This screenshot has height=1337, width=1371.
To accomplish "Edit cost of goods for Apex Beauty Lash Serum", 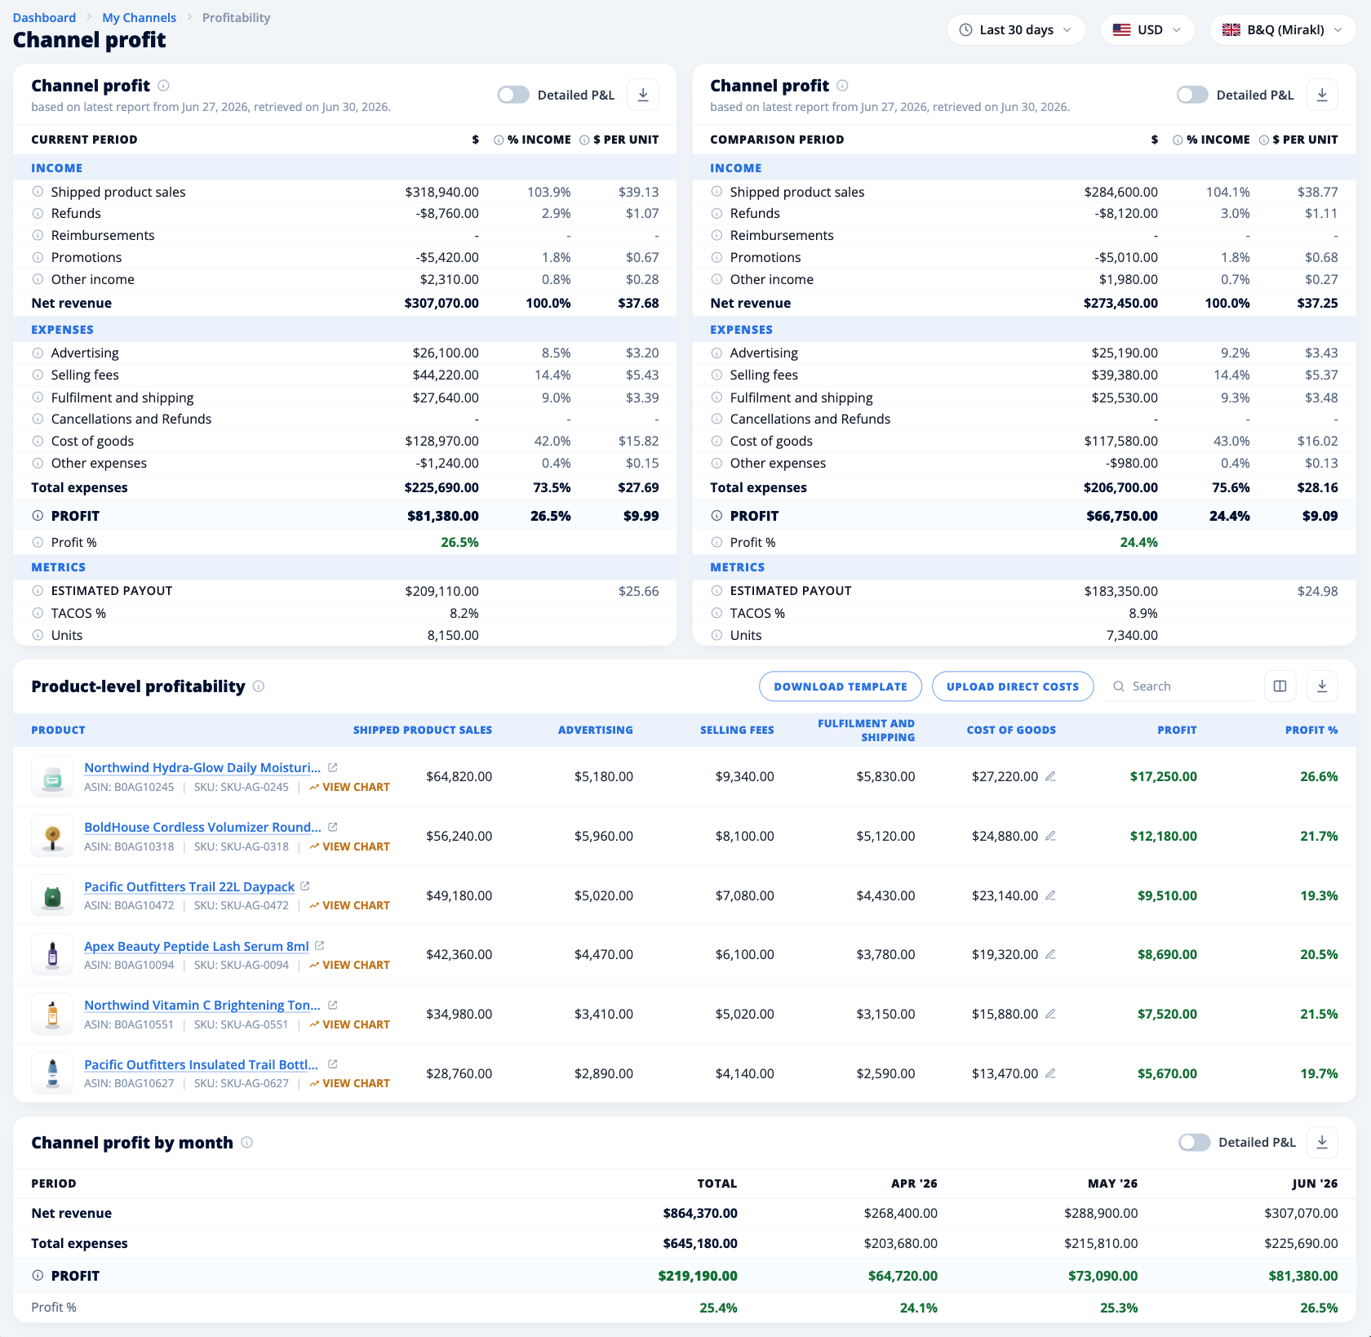I will (1050, 954).
